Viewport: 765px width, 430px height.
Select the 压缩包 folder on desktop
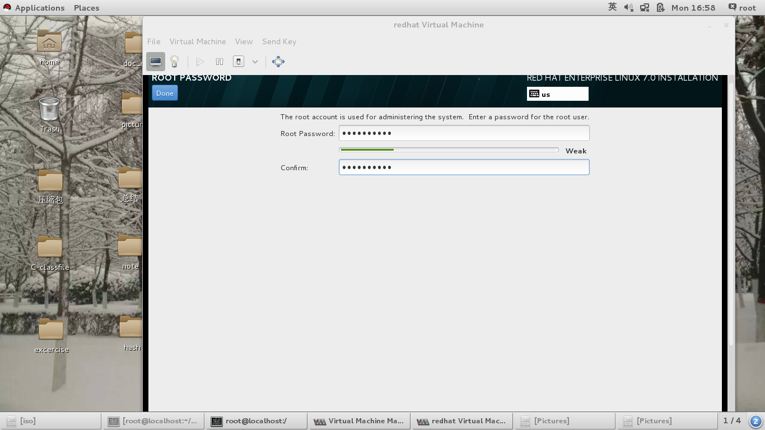(x=50, y=187)
